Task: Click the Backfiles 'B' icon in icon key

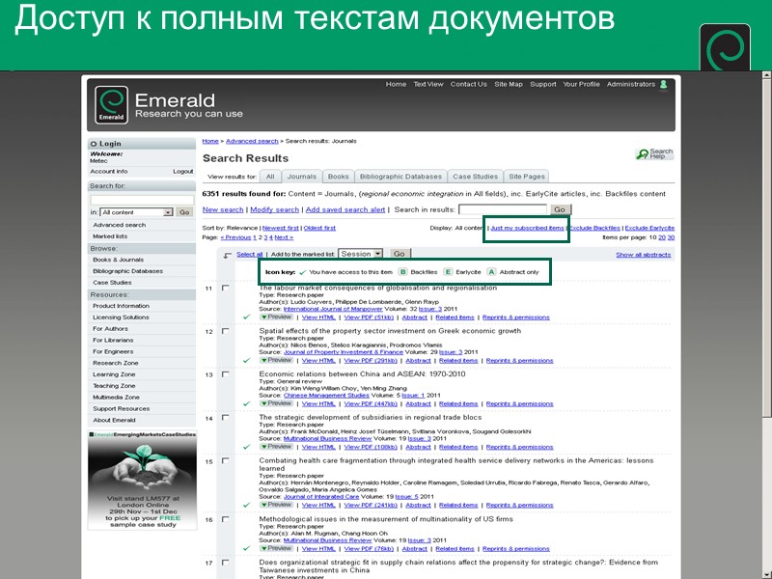Action: click(x=402, y=272)
